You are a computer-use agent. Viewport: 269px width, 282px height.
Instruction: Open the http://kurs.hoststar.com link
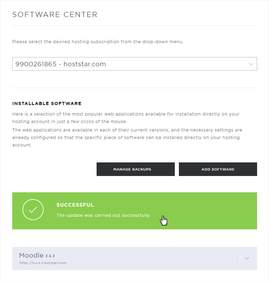(43, 263)
